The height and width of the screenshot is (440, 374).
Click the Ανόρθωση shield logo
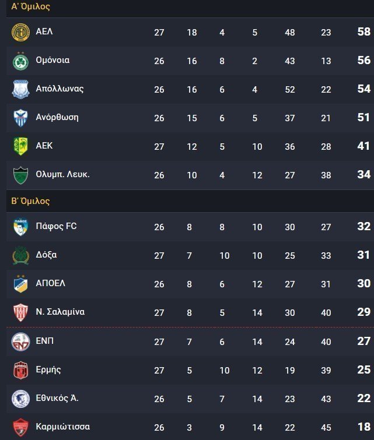click(20, 118)
